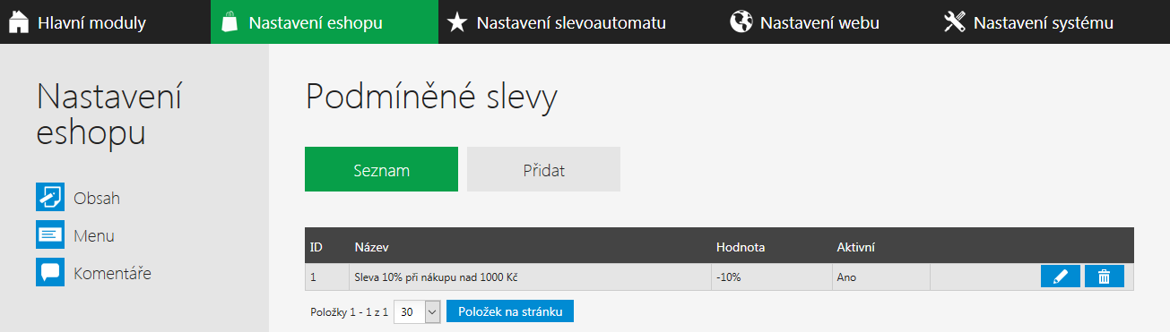Click the shopping bag icon in the top bar
1170x332 pixels.
(x=230, y=22)
